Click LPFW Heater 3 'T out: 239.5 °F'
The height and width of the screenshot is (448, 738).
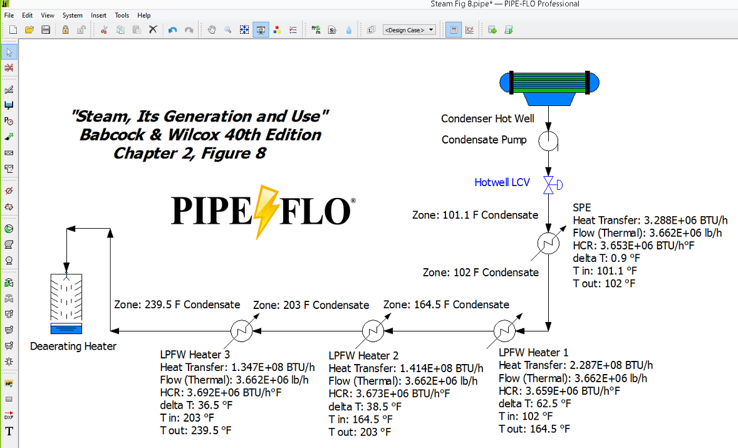coord(196,430)
